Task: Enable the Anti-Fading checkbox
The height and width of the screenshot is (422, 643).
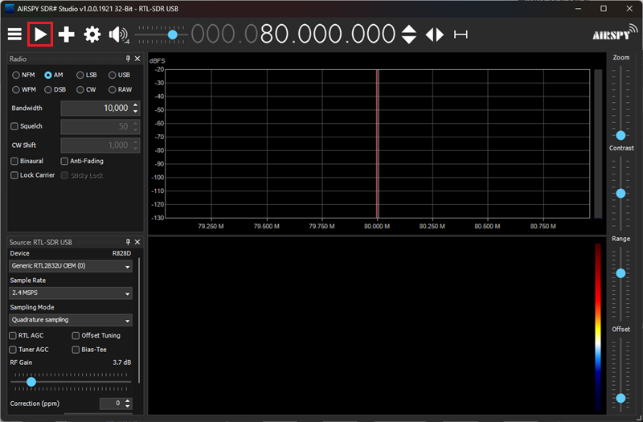Action: click(x=64, y=162)
